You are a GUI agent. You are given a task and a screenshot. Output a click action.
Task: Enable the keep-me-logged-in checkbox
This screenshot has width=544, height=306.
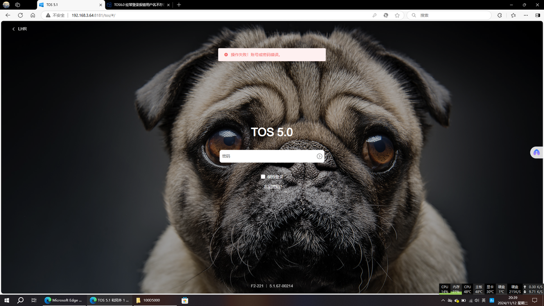point(263,177)
